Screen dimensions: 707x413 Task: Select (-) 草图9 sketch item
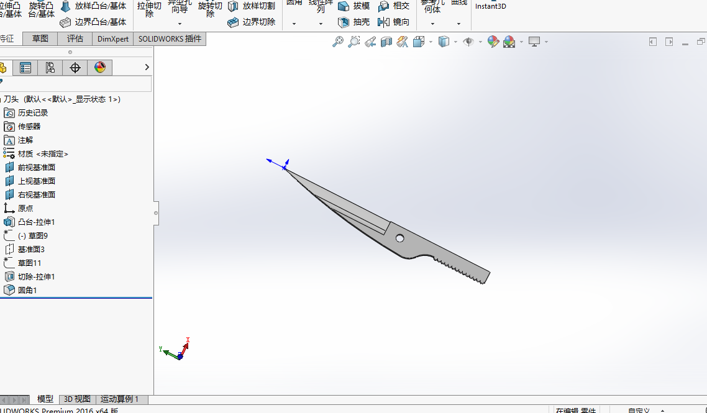pyautogui.click(x=32, y=235)
